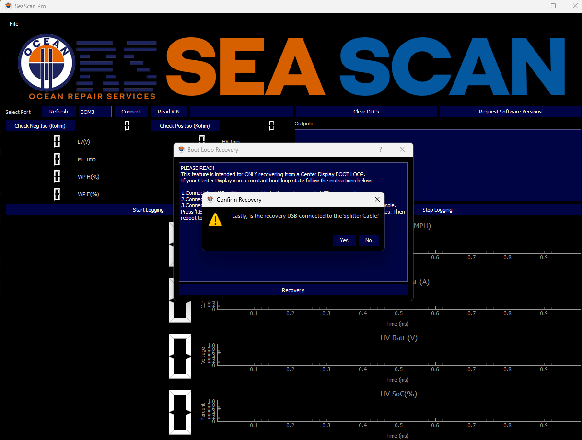The width and height of the screenshot is (582, 440).
Task: Click the Read VIN button
Action: click(169, 112)
